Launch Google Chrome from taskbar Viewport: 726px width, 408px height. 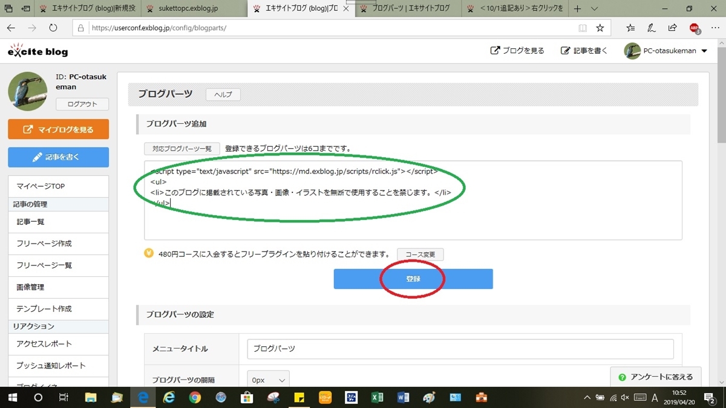[195, 397]
